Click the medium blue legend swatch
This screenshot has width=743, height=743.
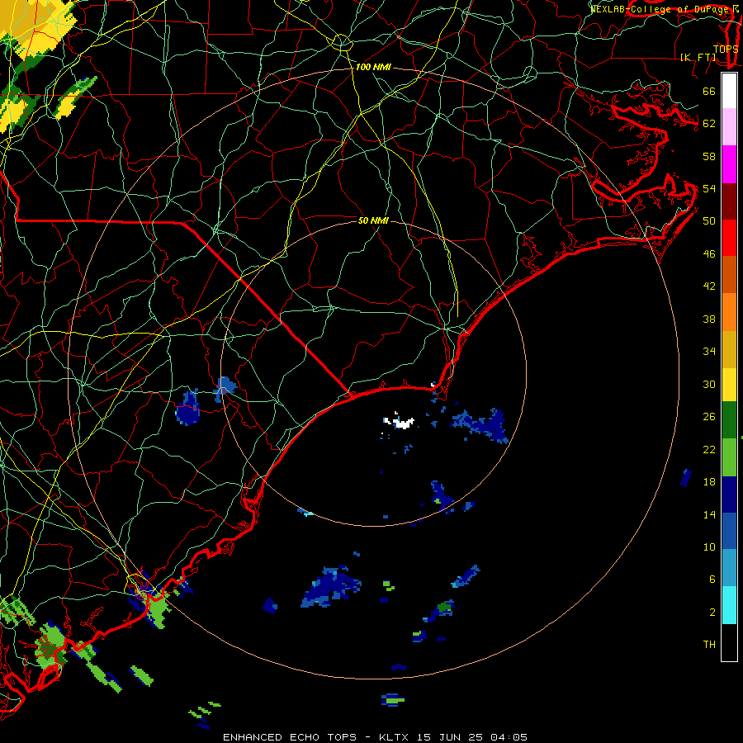click(x=729, y=531)
